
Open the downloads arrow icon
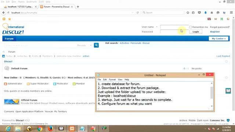pyautogui.click(x=206, y=13)
